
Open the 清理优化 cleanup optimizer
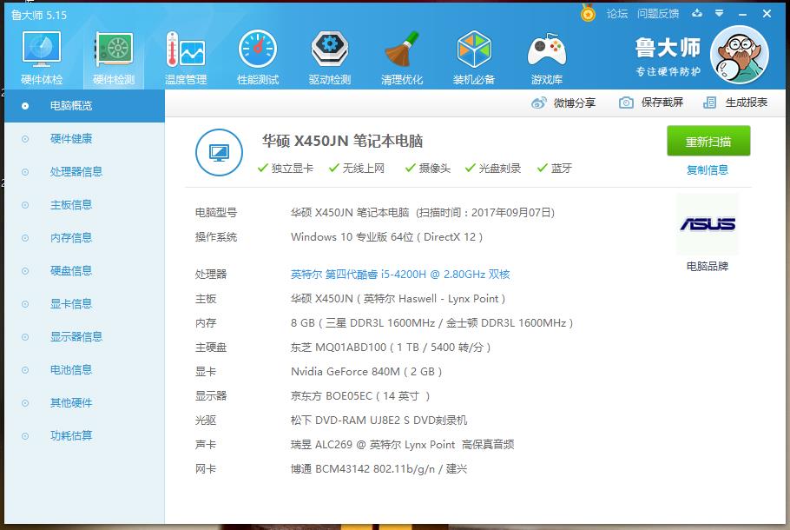401,55
